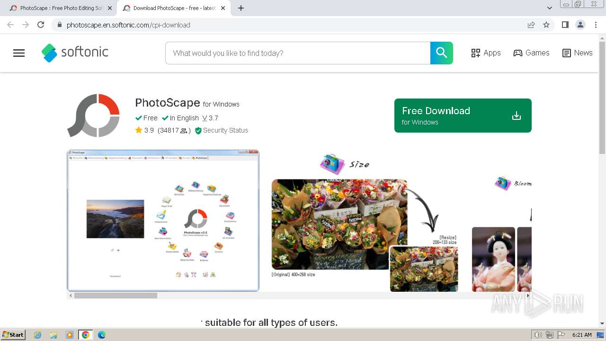Click the blue search magnifier button
606x341 pixels.
(442, 53)
